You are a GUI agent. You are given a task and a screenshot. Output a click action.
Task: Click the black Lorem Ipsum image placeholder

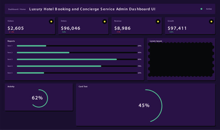(181, 60)
